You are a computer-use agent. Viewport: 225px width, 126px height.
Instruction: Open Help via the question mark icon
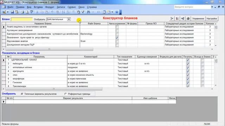[117, 12]
